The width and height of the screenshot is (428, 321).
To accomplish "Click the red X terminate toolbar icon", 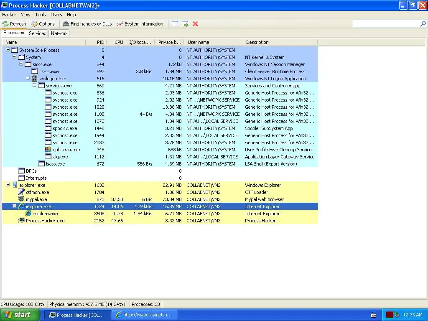I will [195, 24].
